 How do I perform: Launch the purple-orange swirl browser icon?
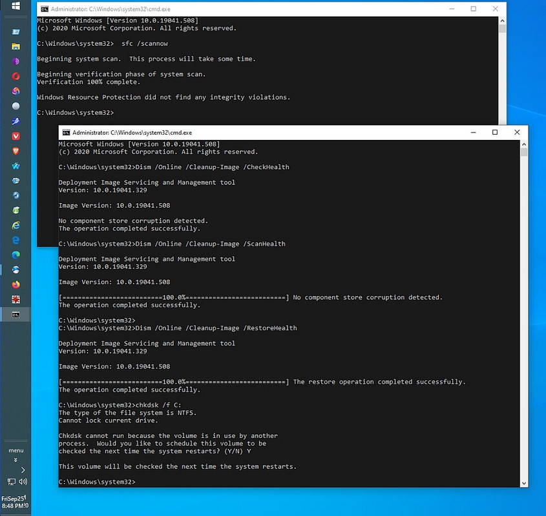[16, 91]
